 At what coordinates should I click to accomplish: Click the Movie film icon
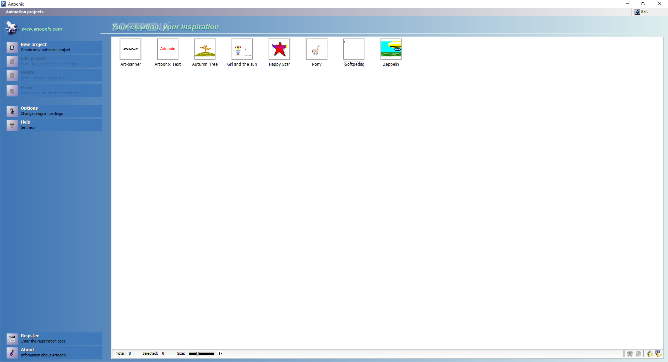pos(12,90)
